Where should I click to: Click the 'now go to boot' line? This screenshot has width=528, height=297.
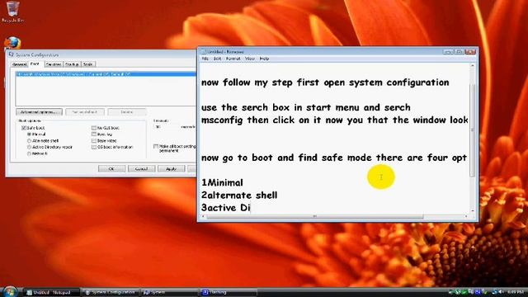tap(334, 158)
